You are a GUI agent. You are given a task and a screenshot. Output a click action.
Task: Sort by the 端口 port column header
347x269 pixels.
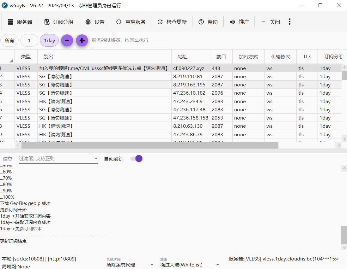tap(221, 57)
